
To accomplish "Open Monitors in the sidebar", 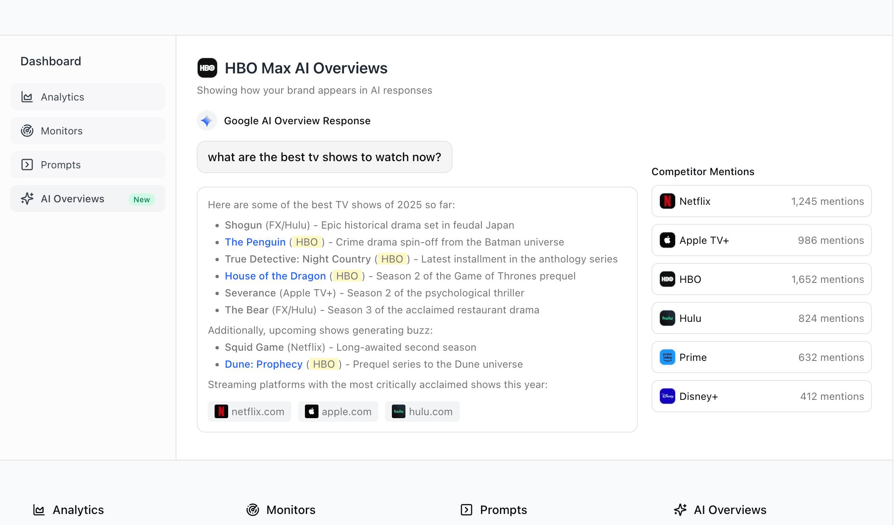I will pyautogui.click(x=88, y=131).
